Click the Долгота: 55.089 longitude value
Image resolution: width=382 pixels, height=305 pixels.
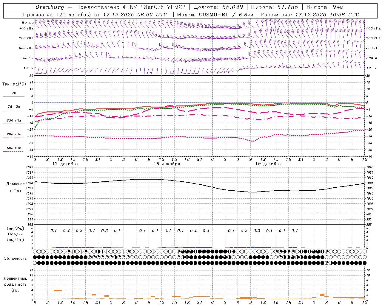[218, 7]
